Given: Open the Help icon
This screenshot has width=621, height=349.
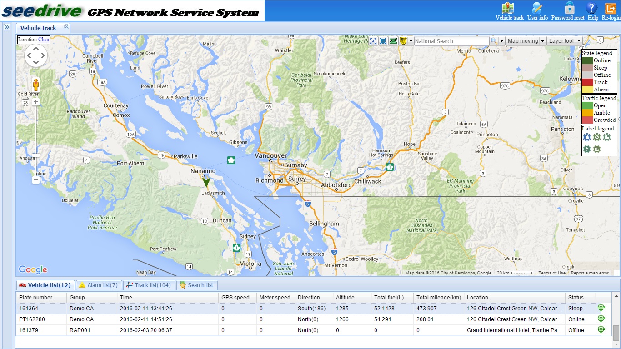Looking at the screenshot, I should click(592, 11).
